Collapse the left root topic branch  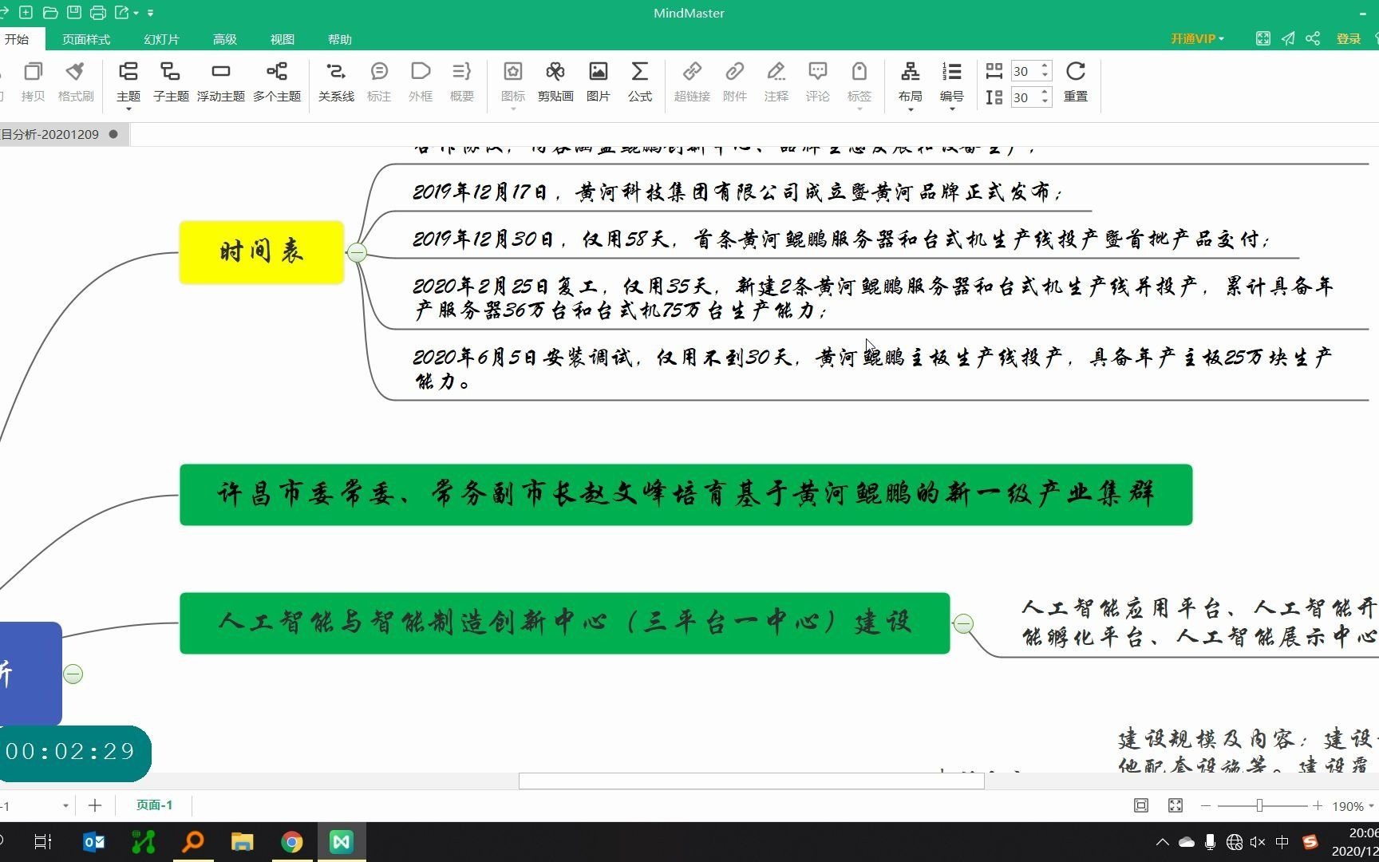73,674
